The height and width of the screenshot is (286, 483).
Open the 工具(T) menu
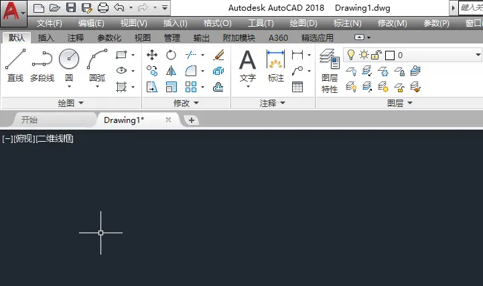click(x=261, y=23)
